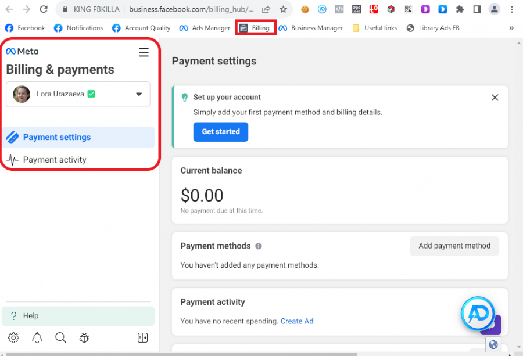Click the Get started button
Screen dimensions: 523x356
[221, 132]
